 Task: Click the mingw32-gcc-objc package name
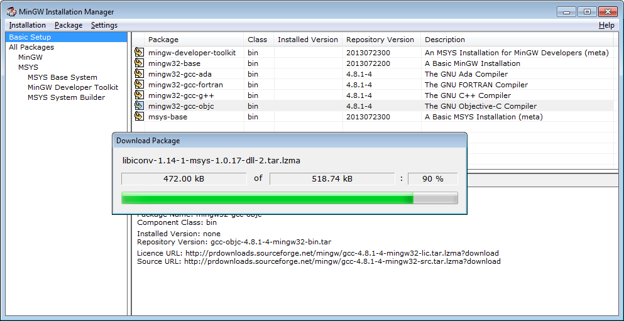(181, 106)
